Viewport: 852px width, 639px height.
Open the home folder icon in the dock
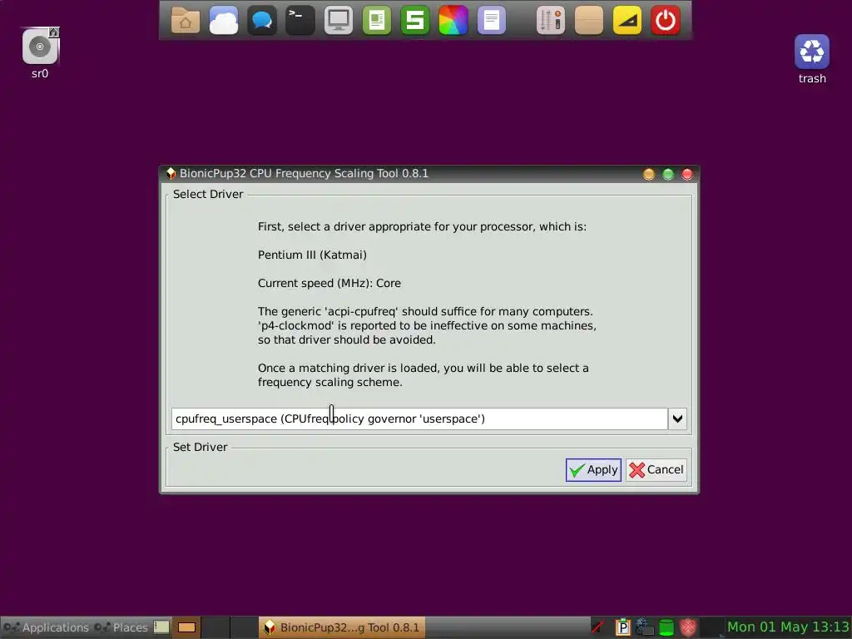pos(186,21)
